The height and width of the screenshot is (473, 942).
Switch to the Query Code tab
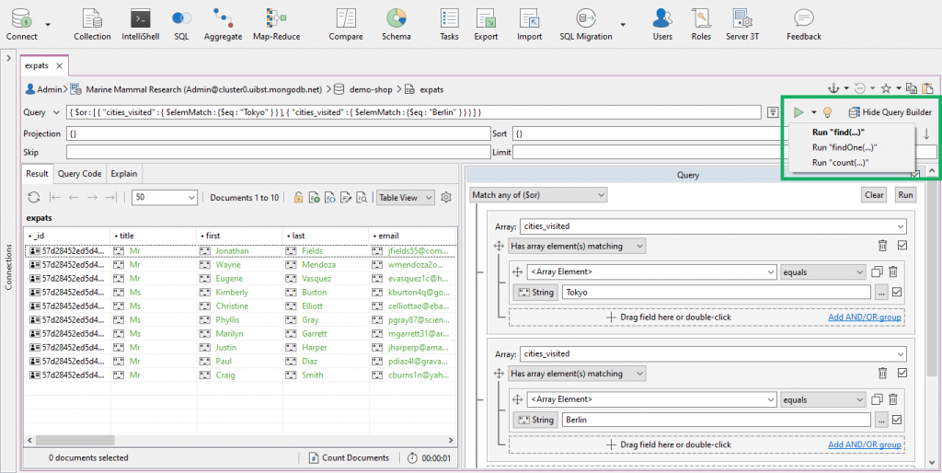pyautogui.click(x=80, y=173)
